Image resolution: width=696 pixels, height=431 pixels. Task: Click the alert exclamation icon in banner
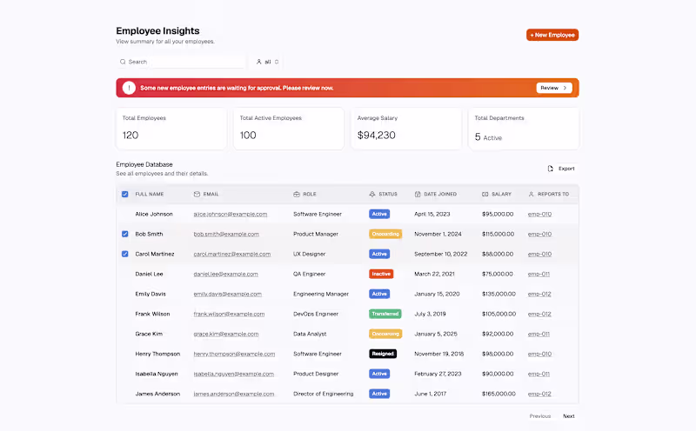pos(129,88)
